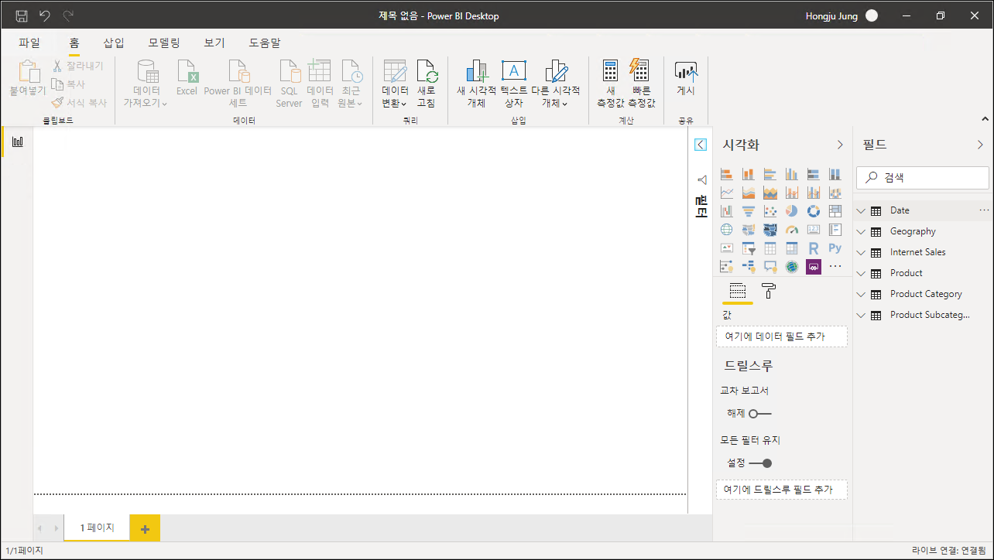Select the ribbon chart visual
The height and width of the screenshot is (560, 994).
click(x=835, y=193)
